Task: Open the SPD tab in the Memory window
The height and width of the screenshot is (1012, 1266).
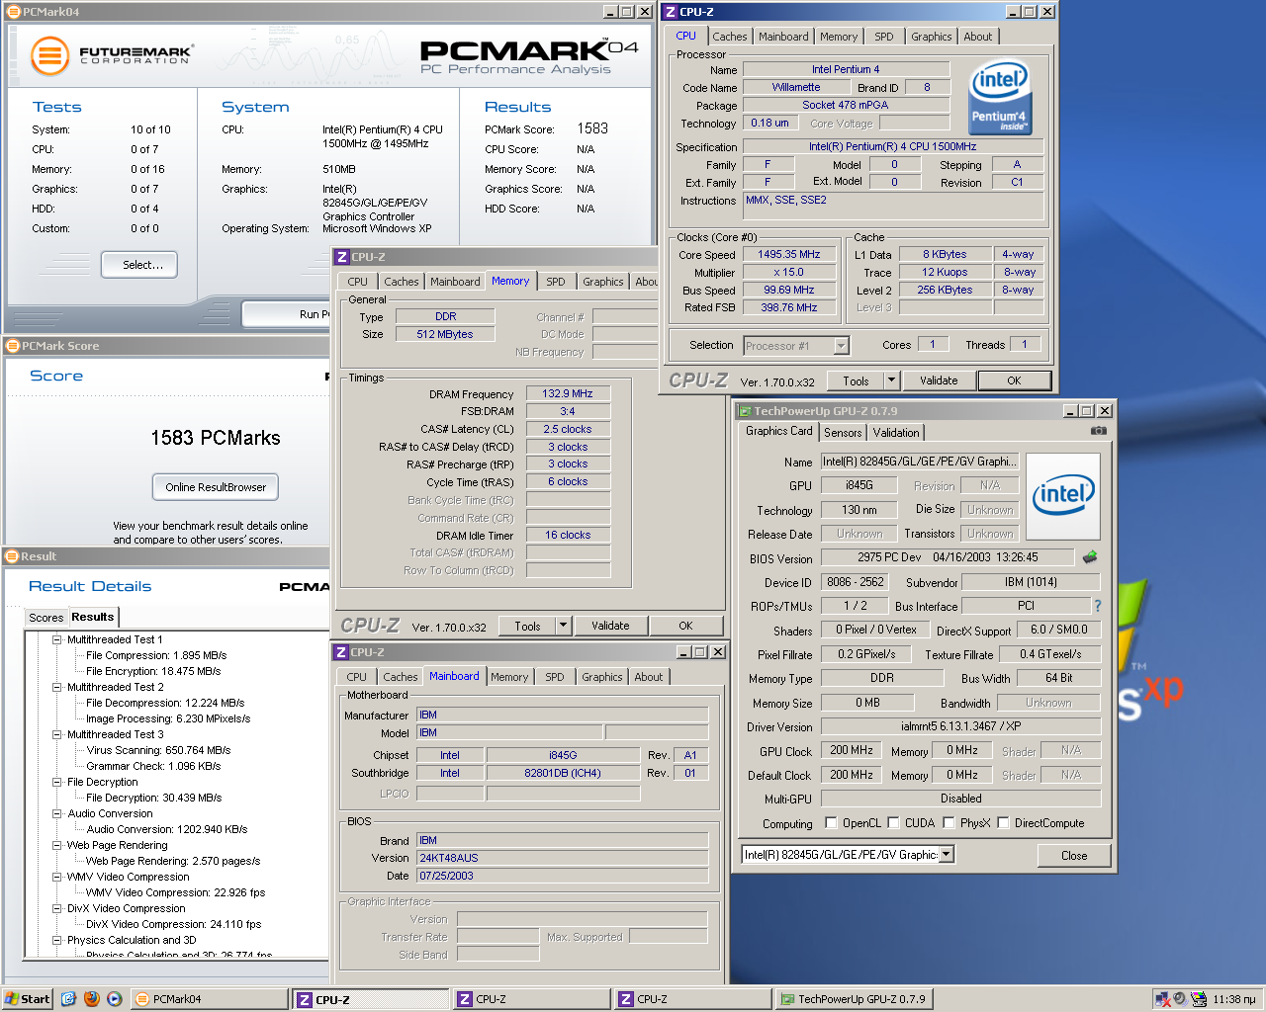Action: pyautogui.click(x=556, y=282)
